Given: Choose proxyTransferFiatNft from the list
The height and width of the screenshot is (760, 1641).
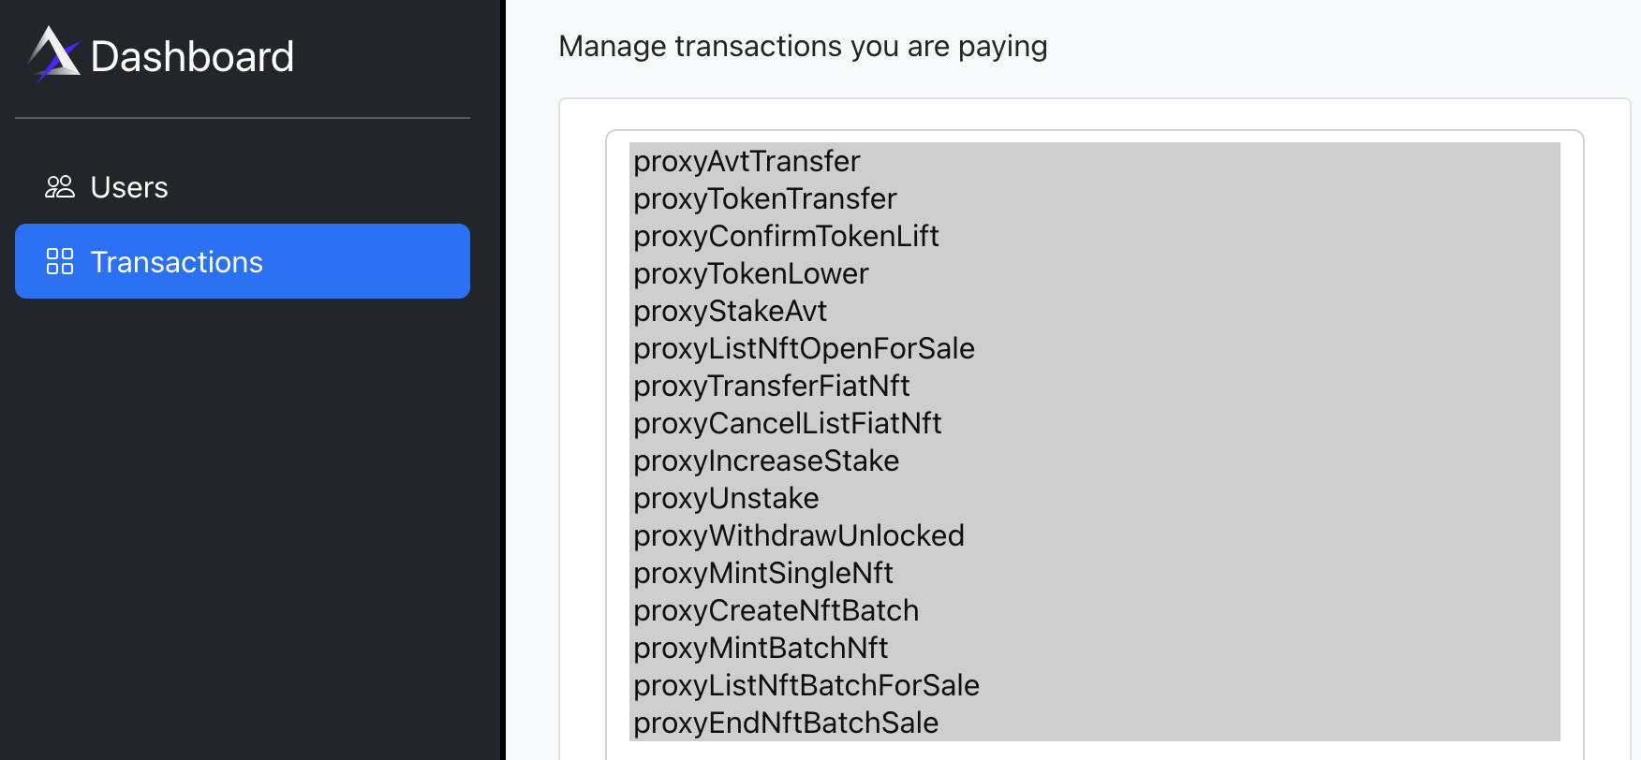Looking at the screenshot, I should [x=772, y=386].
